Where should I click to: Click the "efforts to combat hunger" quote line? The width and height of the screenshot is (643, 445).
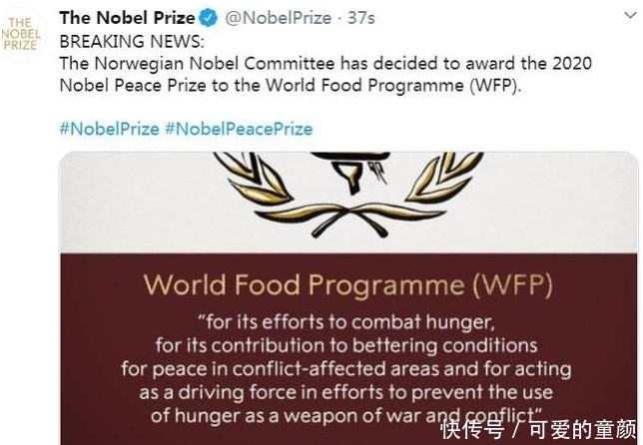pos(346,321)
